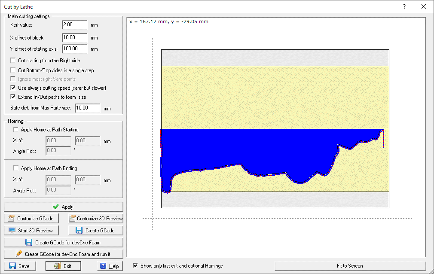Click the Kerf value input field
This screenshot has height=274, width=434.
point(74,25)
